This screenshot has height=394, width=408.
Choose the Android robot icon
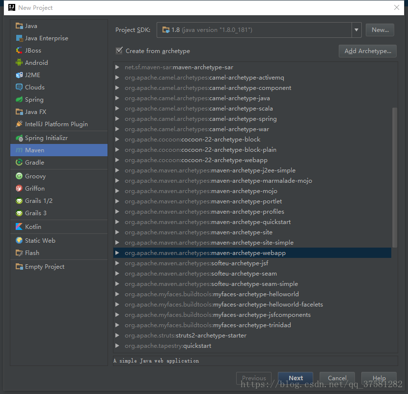(x=19, y=62)
